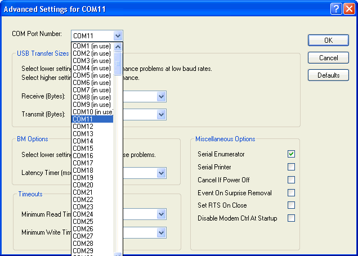This screenshot has width=358, height=256.
Task: Open the Transmit (Bytes) dropdown
Action: tap(161, 114)
